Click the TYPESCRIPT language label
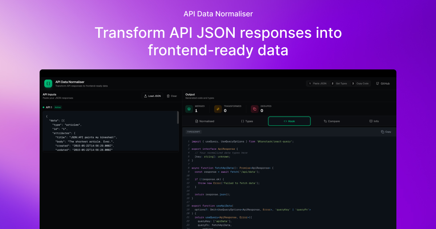This screenshot has width=436, height=229. tap(194, 132)
